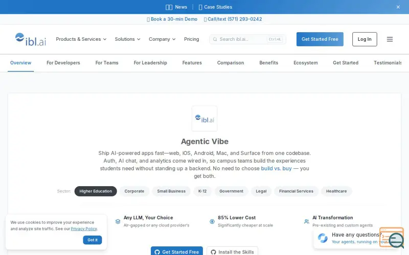Image resolution: width=409 pixels, height=255 pixels.
Task: Click the AI Transformation heading
Action: pos(333,218)
